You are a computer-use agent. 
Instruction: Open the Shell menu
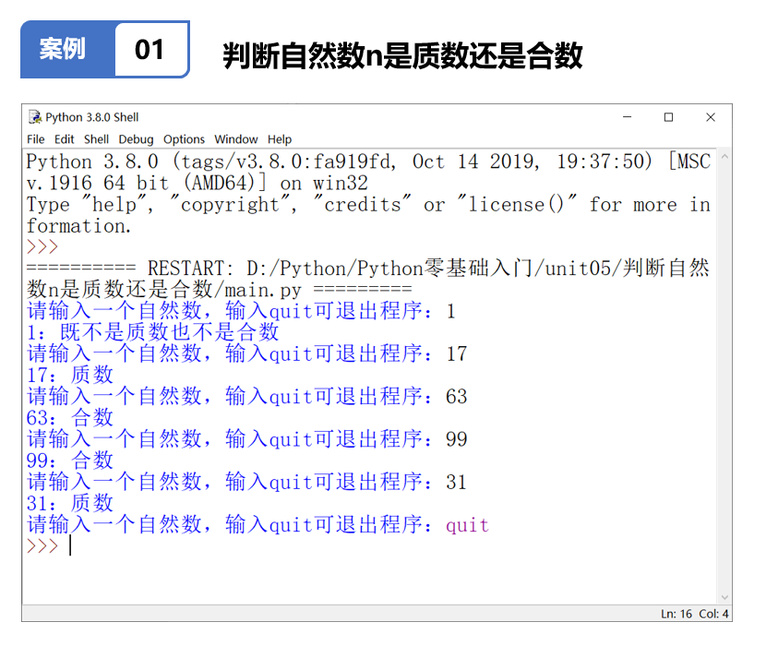pos(96,139)
